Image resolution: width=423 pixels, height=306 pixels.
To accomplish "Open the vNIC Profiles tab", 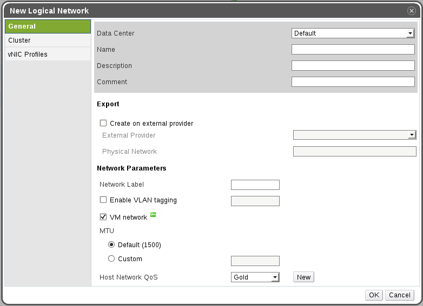I will tap(48, 55).
